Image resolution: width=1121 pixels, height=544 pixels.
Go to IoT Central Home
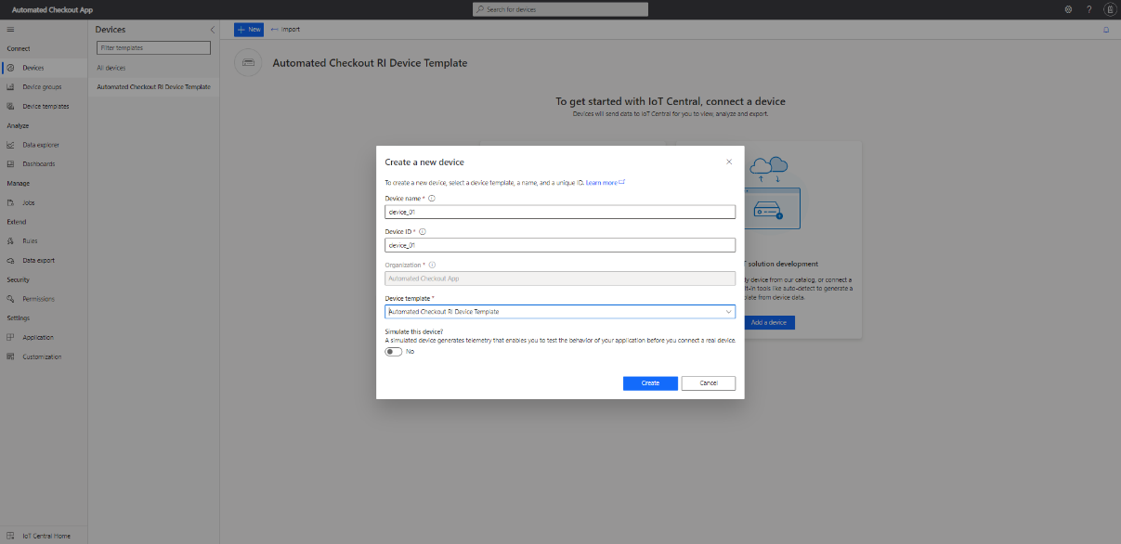coord(46,536)
